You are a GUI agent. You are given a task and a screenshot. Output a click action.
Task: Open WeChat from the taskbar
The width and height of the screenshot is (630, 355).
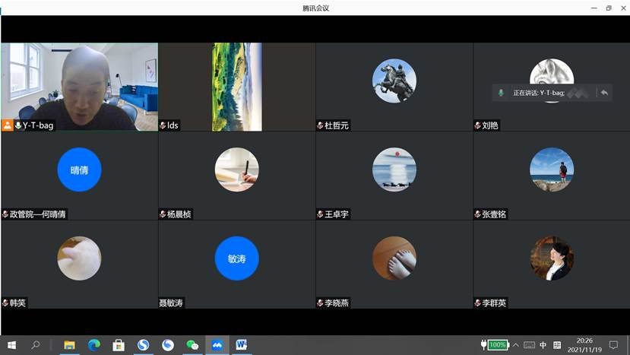pos(192,345)
